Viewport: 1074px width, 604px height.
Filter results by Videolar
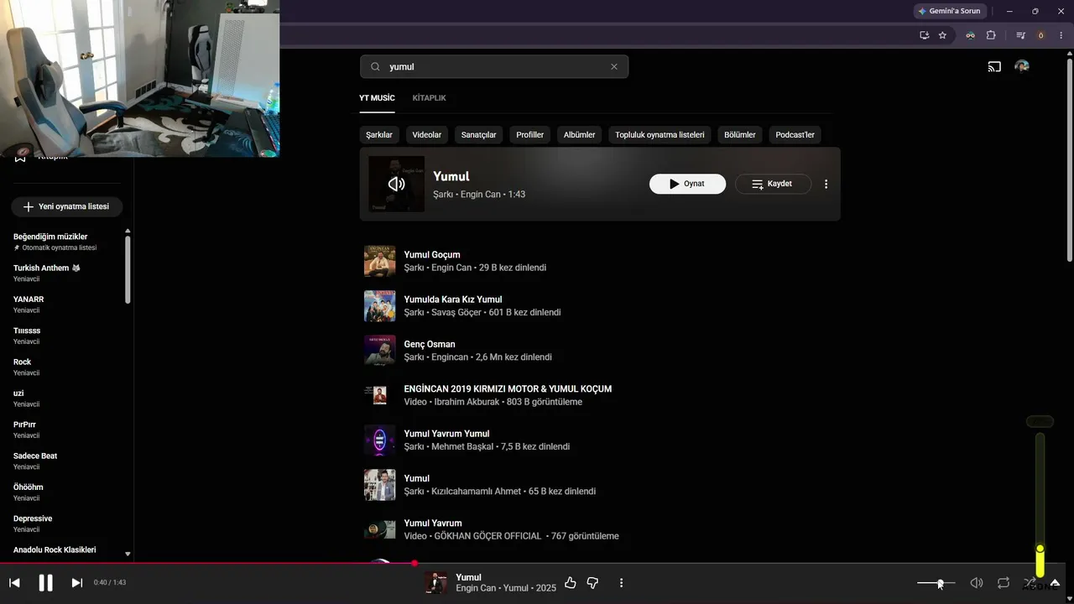tap(427, 135)
